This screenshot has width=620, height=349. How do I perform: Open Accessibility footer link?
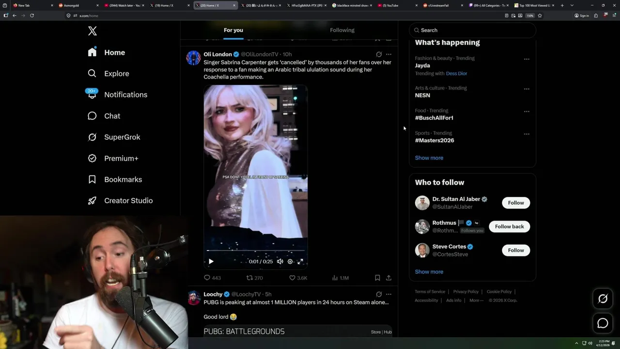click(x=426, y=301)
